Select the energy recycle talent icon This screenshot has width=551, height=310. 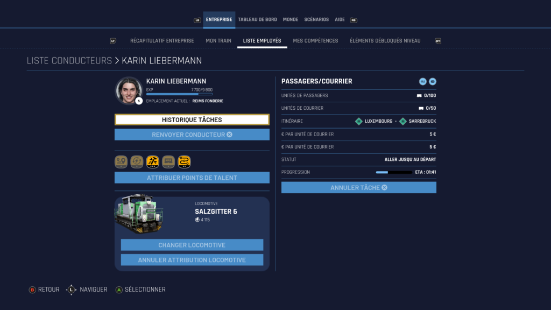137,161
